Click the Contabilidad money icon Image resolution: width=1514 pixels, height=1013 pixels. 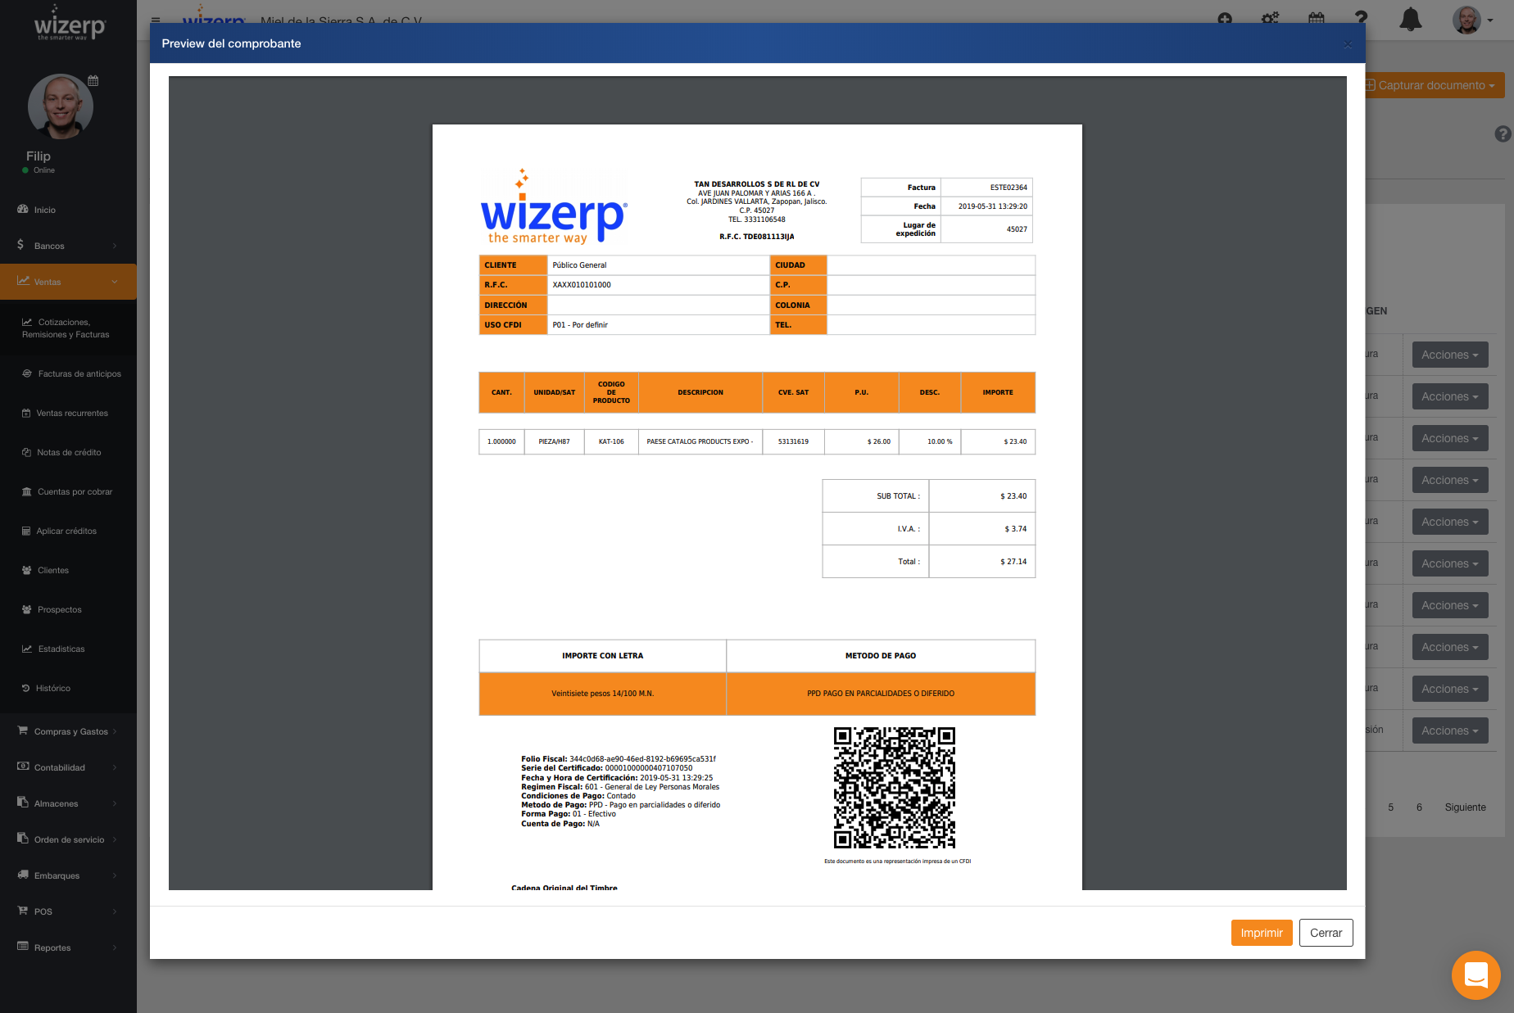click(x=23, y=767)
